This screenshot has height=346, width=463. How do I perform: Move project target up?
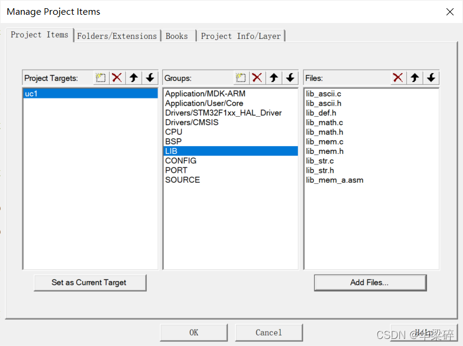click(x=134, y=78)
